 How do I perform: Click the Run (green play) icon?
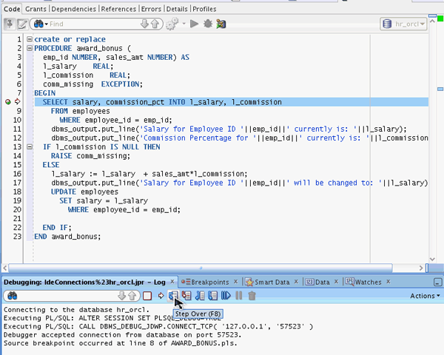tap(195, 24)
